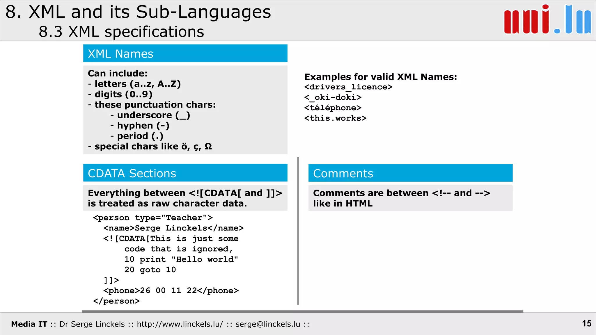Click the '<drivers_licence>' example
Screen dimensions: 596x335
(348, 87)
